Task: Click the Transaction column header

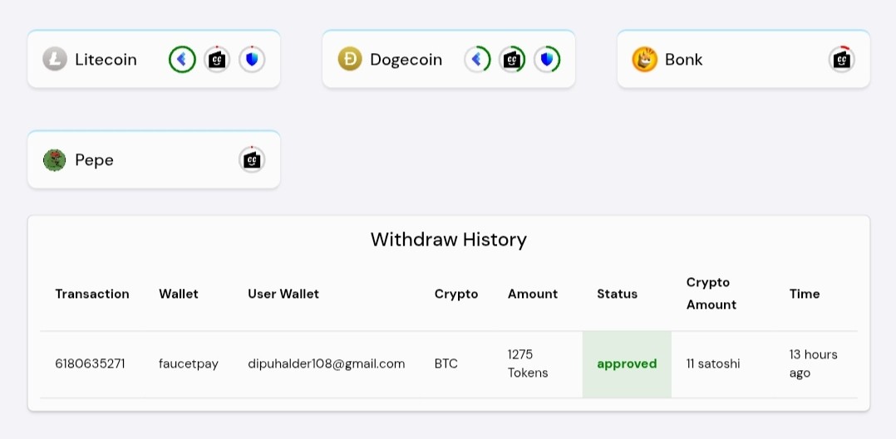Action: 92,294
